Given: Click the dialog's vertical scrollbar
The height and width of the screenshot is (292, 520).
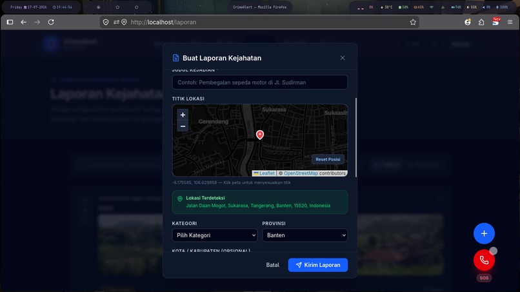Looking at the screenshot, I should 356,137.
